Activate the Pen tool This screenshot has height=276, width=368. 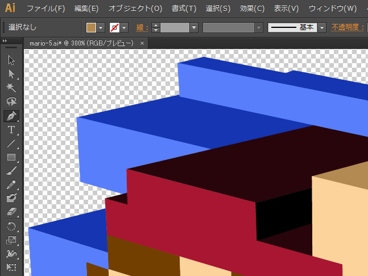11,116
